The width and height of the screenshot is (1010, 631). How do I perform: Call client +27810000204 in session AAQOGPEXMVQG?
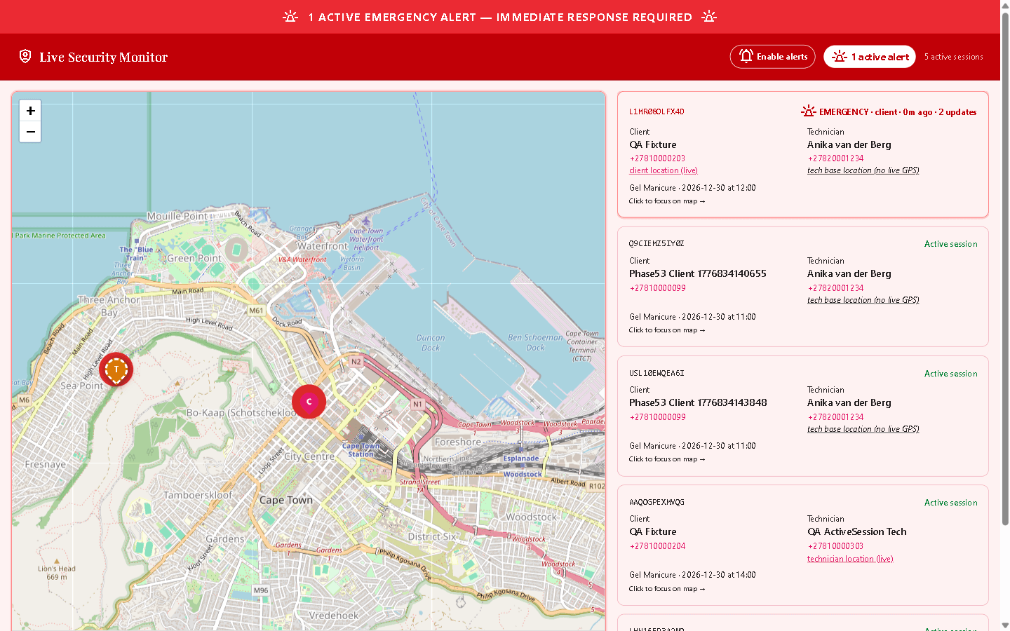(657, 546)
